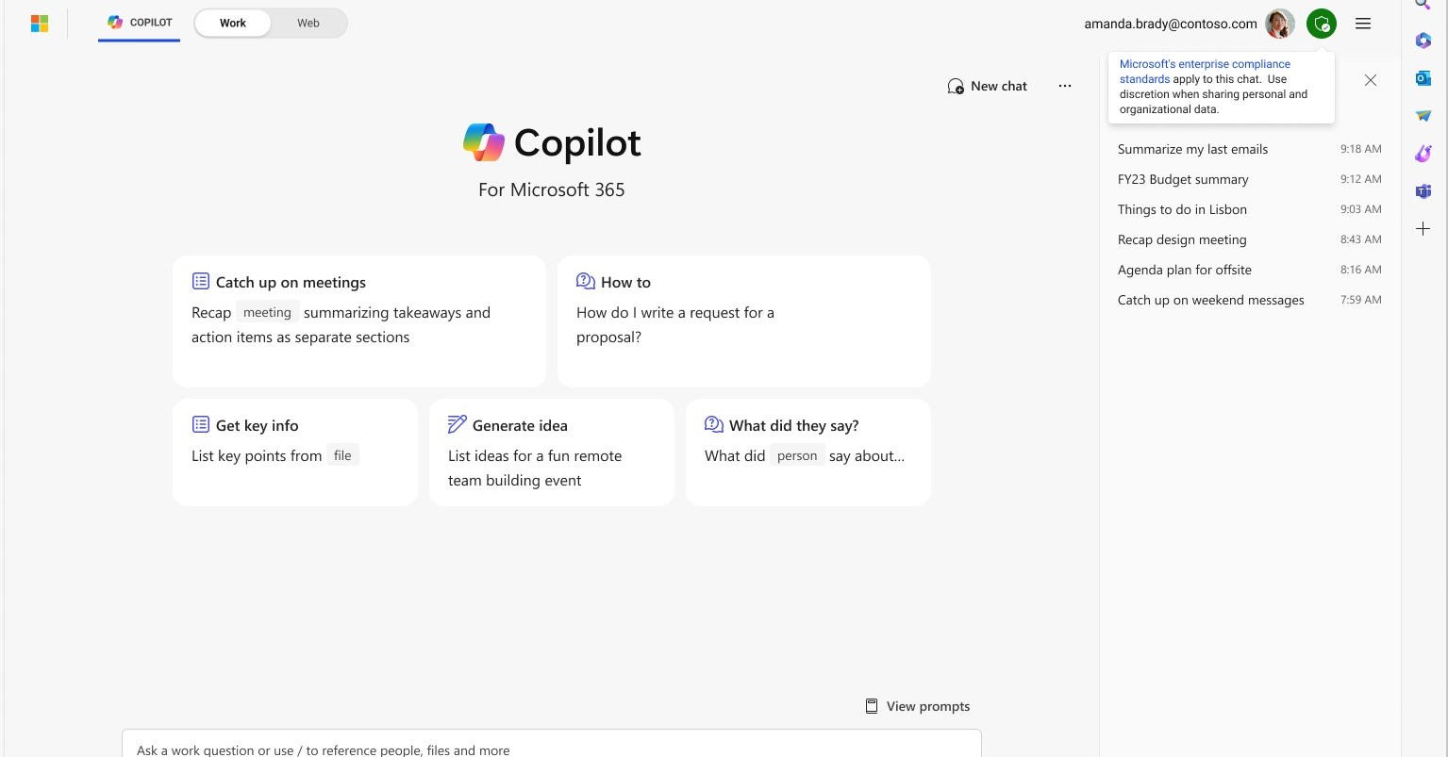Switch to Work mode

(232, 23)
